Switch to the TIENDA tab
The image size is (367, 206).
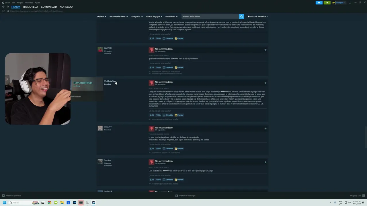(16, 7)
